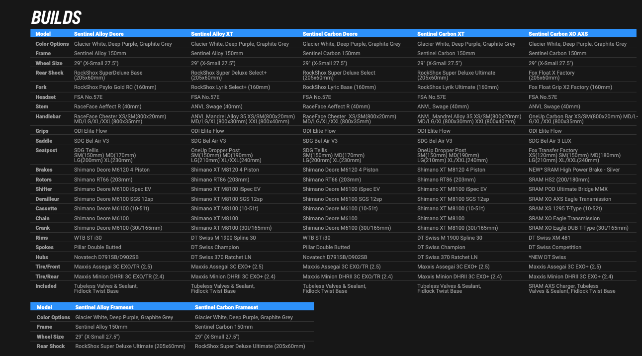Click the BUILDS heading

[x=56, y=17]
